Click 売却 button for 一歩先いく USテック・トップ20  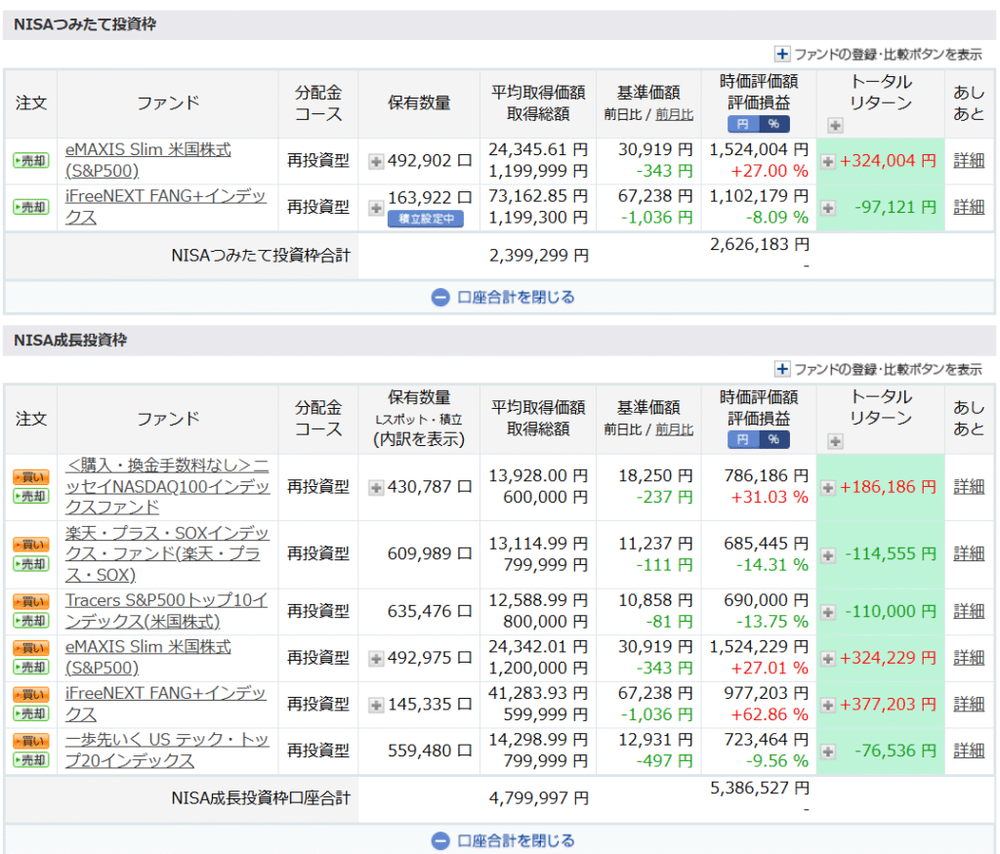30,760
